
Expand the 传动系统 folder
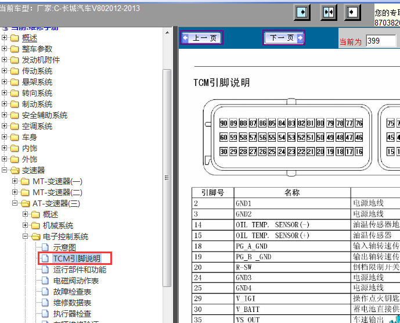pos(4,70)
